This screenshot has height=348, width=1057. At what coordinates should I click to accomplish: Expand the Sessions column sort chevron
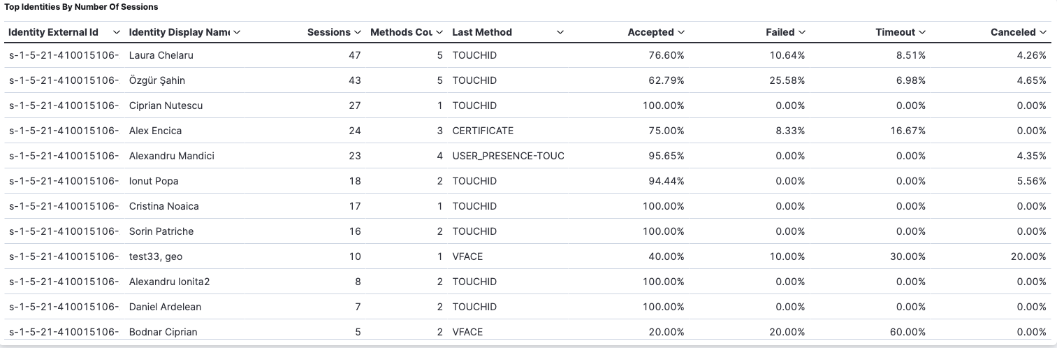click(358, 32)
